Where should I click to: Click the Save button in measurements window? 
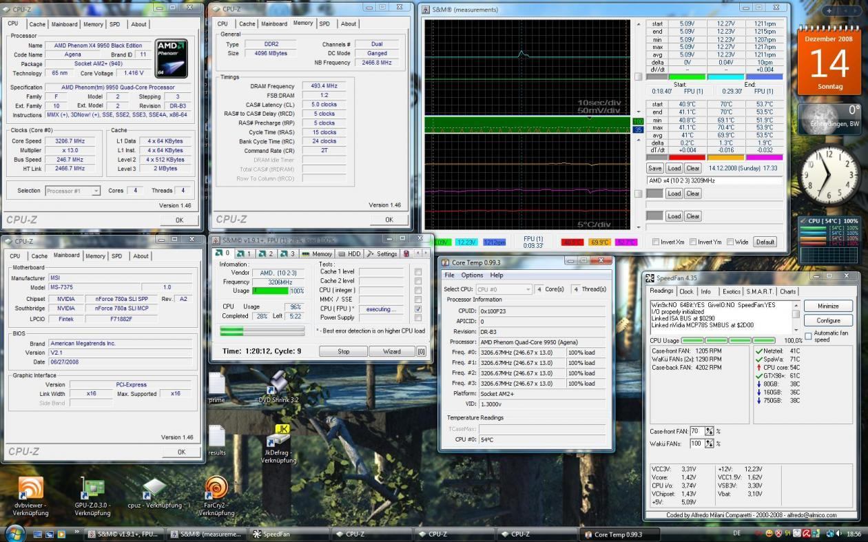point(654,168)
